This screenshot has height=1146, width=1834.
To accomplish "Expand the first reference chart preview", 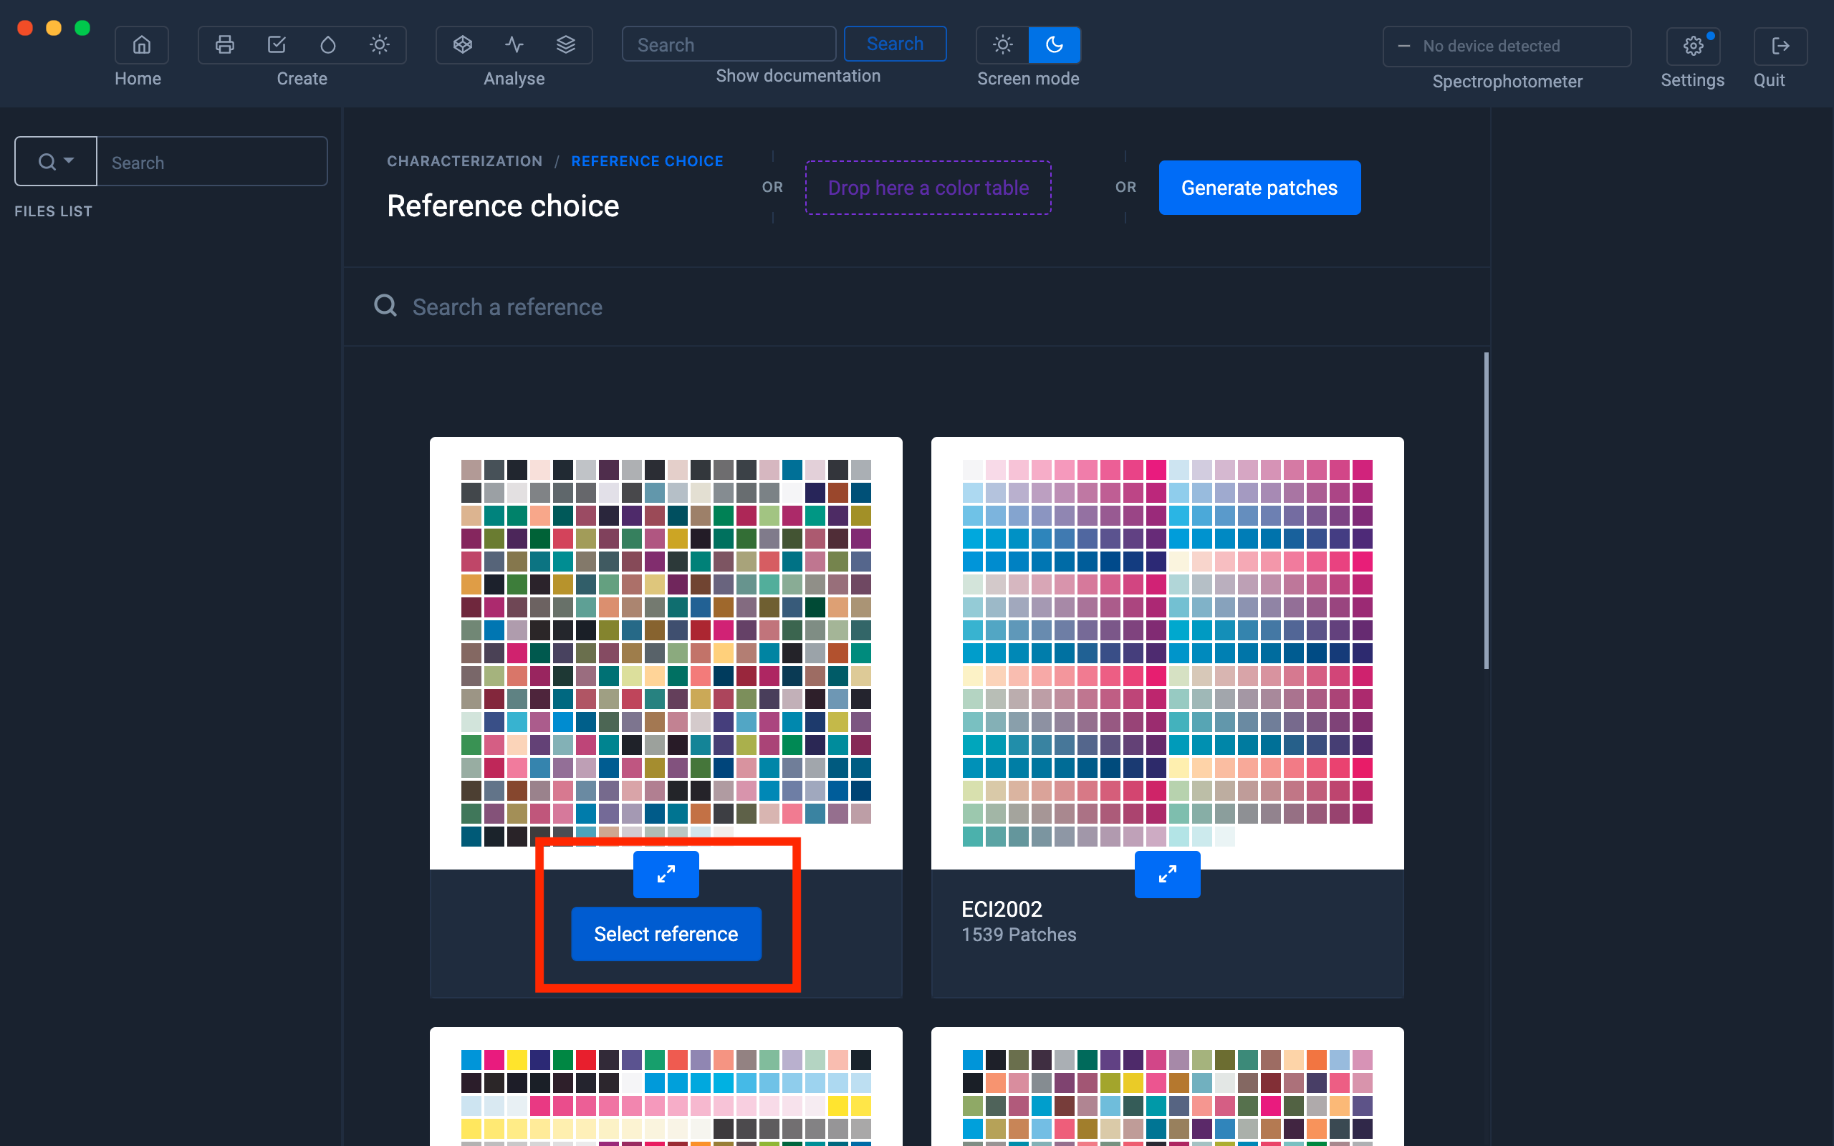I will tap(666, 874).
